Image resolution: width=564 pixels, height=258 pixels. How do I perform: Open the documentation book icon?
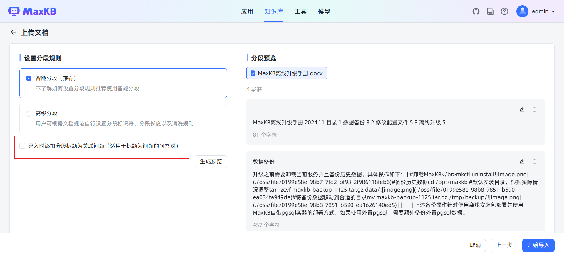pyautogui.click(x=490, y=11)
